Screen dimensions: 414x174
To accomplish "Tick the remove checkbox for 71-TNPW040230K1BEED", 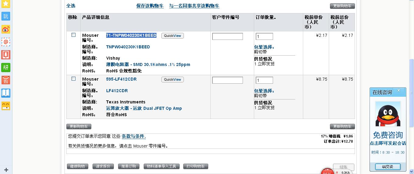I will pyautogui.click(x=73, y=35).
